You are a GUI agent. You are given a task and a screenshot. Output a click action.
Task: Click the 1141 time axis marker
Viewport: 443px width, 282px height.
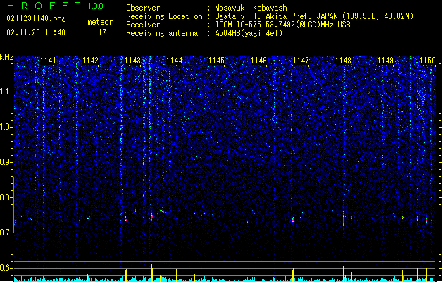(48, 61)
